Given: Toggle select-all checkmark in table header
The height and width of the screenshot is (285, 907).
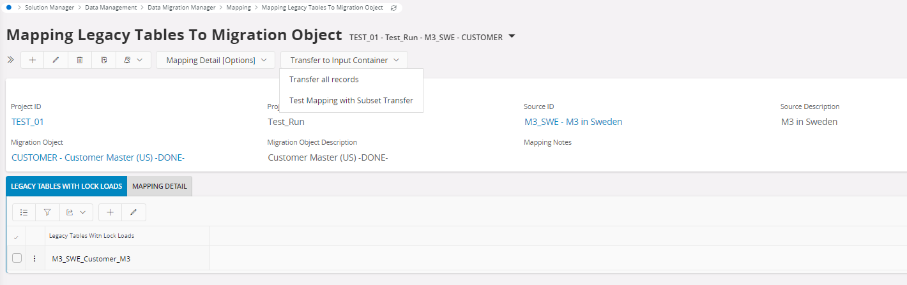Looking at the screenshot, I should tap(16, 237).
